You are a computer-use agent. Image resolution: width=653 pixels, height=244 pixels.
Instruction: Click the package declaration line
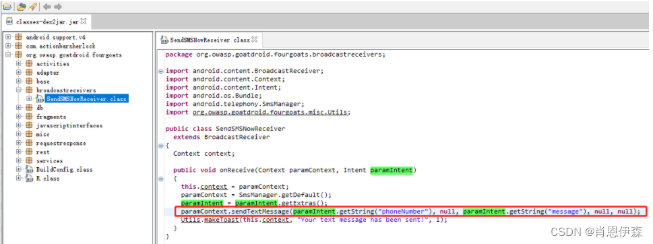[x=275, y=54]
